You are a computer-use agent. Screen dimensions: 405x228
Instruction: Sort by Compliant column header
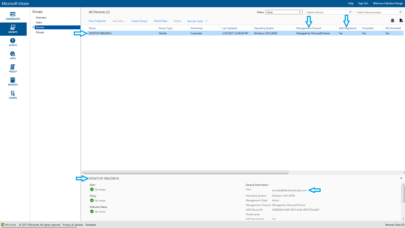pyautogui.click(x=368, y=28)
